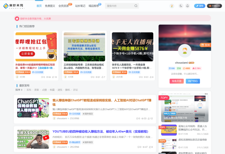Expand the 排序 sort dropdown
This screenshot has height=154, width=225.
(x=19, y=90)
